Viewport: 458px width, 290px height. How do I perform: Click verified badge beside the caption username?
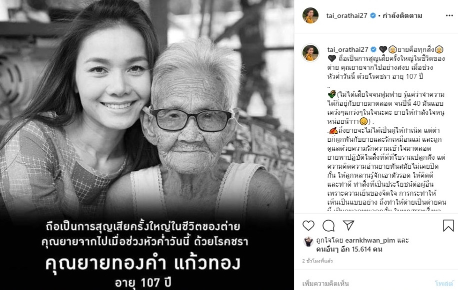pyautogui.click(x=373, y=49)
